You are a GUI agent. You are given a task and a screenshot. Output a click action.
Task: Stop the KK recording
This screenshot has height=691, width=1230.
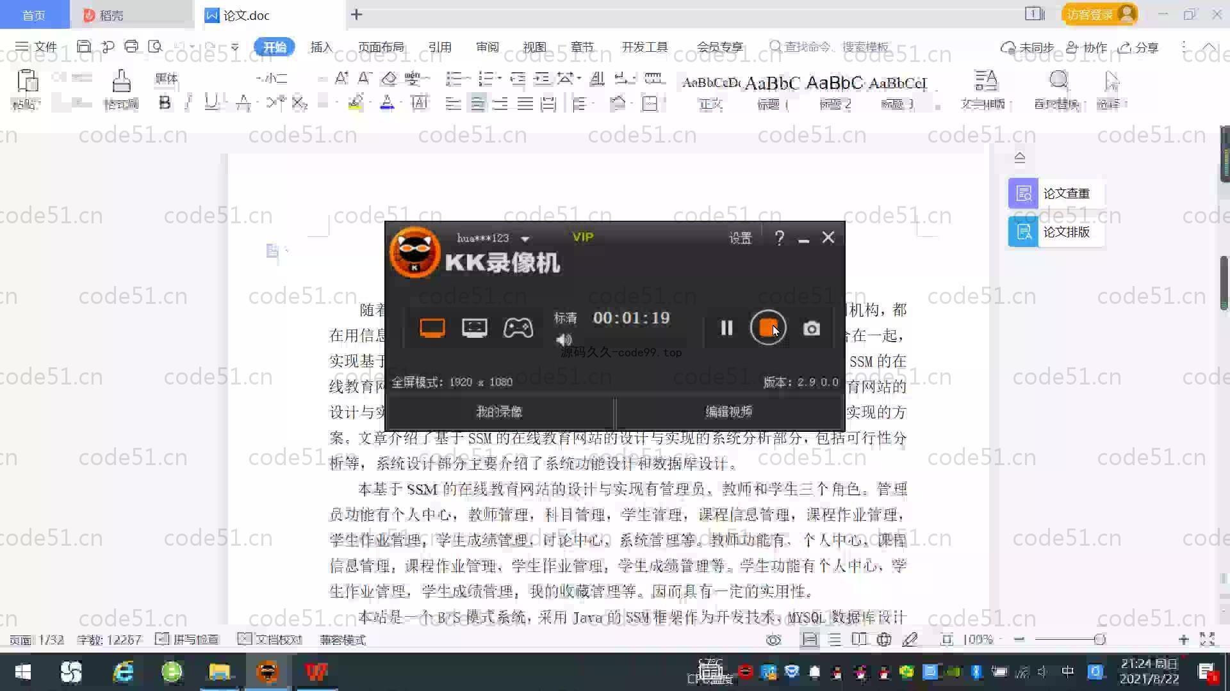(x=768, y=328)
